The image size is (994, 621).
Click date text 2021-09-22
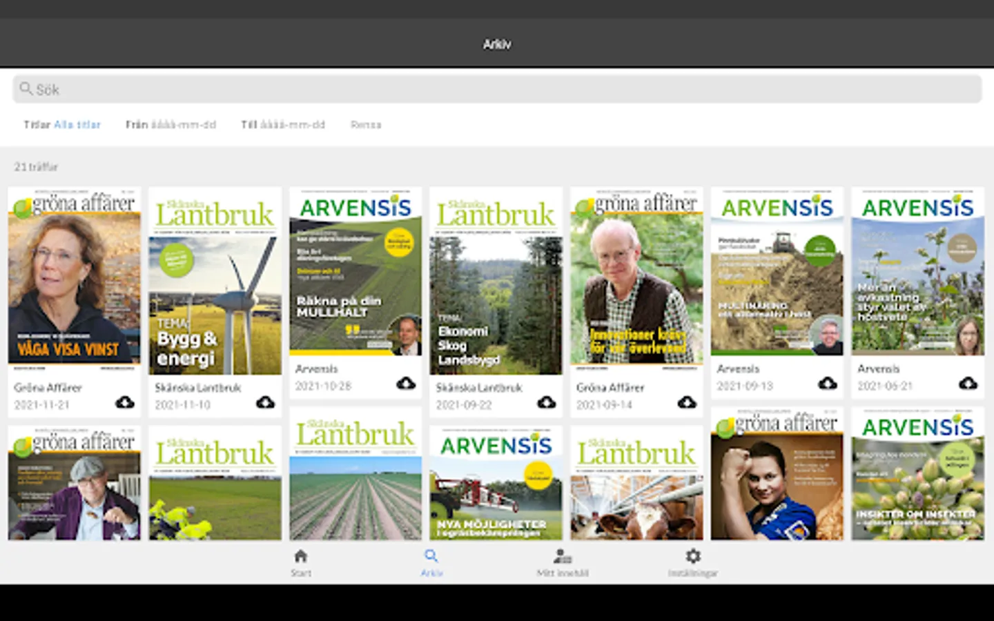pyautogui.click(x=464, y=405)
